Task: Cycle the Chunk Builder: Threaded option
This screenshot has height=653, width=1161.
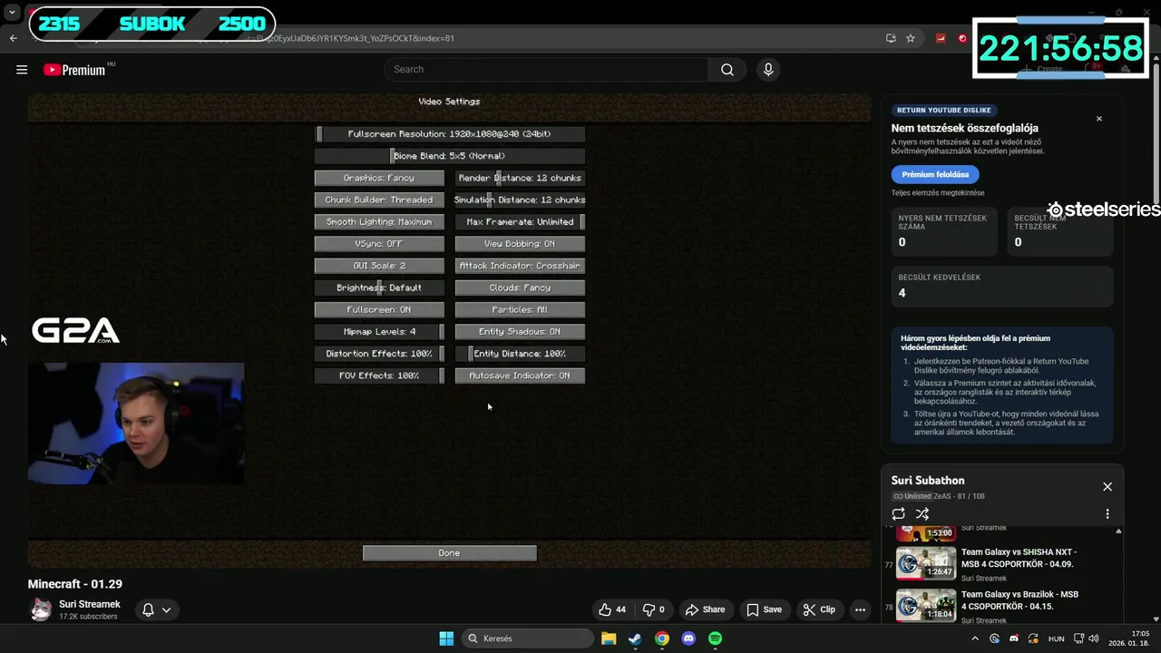Action: [379, 200]
